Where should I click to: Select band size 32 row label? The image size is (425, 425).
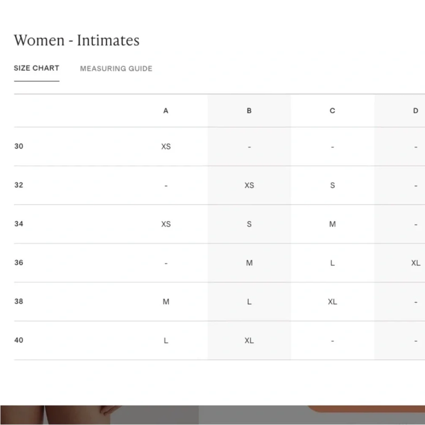[x=19, y=185]
